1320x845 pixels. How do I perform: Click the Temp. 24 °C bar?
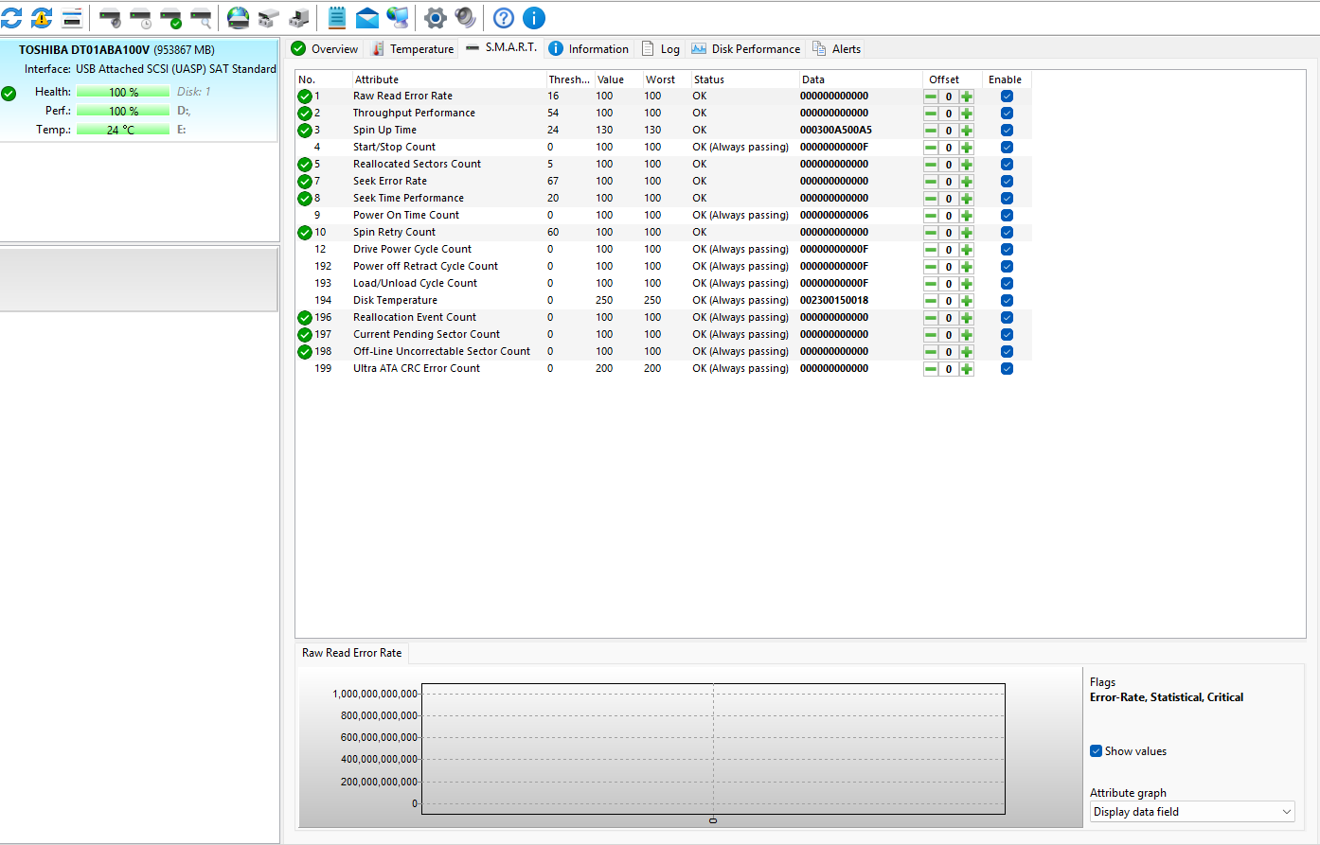tap(123, 130)
